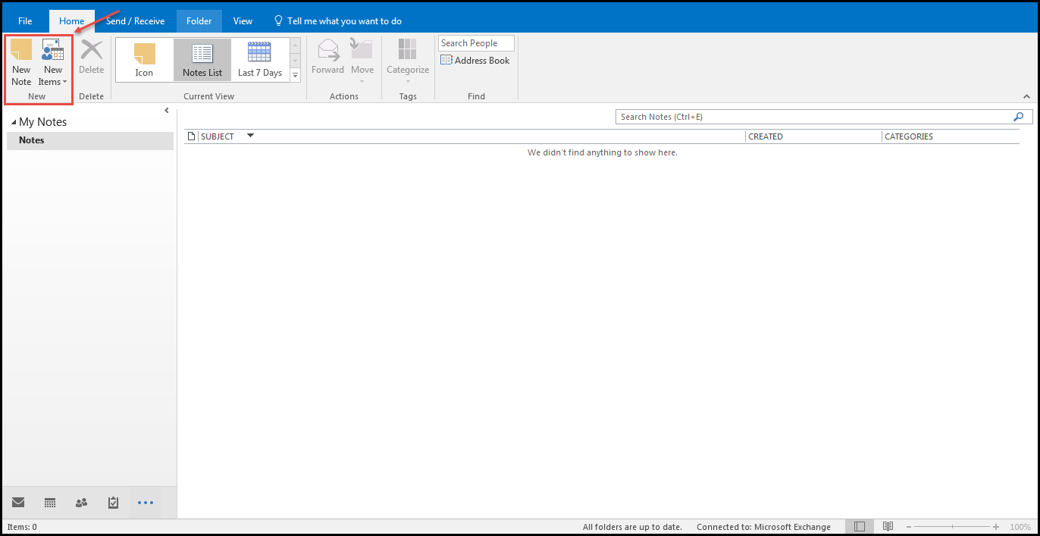This screenshot has height=536, width=1040.
Task: Minimize the folder pane
Action: pyautogui.click(x=167, y=111)
